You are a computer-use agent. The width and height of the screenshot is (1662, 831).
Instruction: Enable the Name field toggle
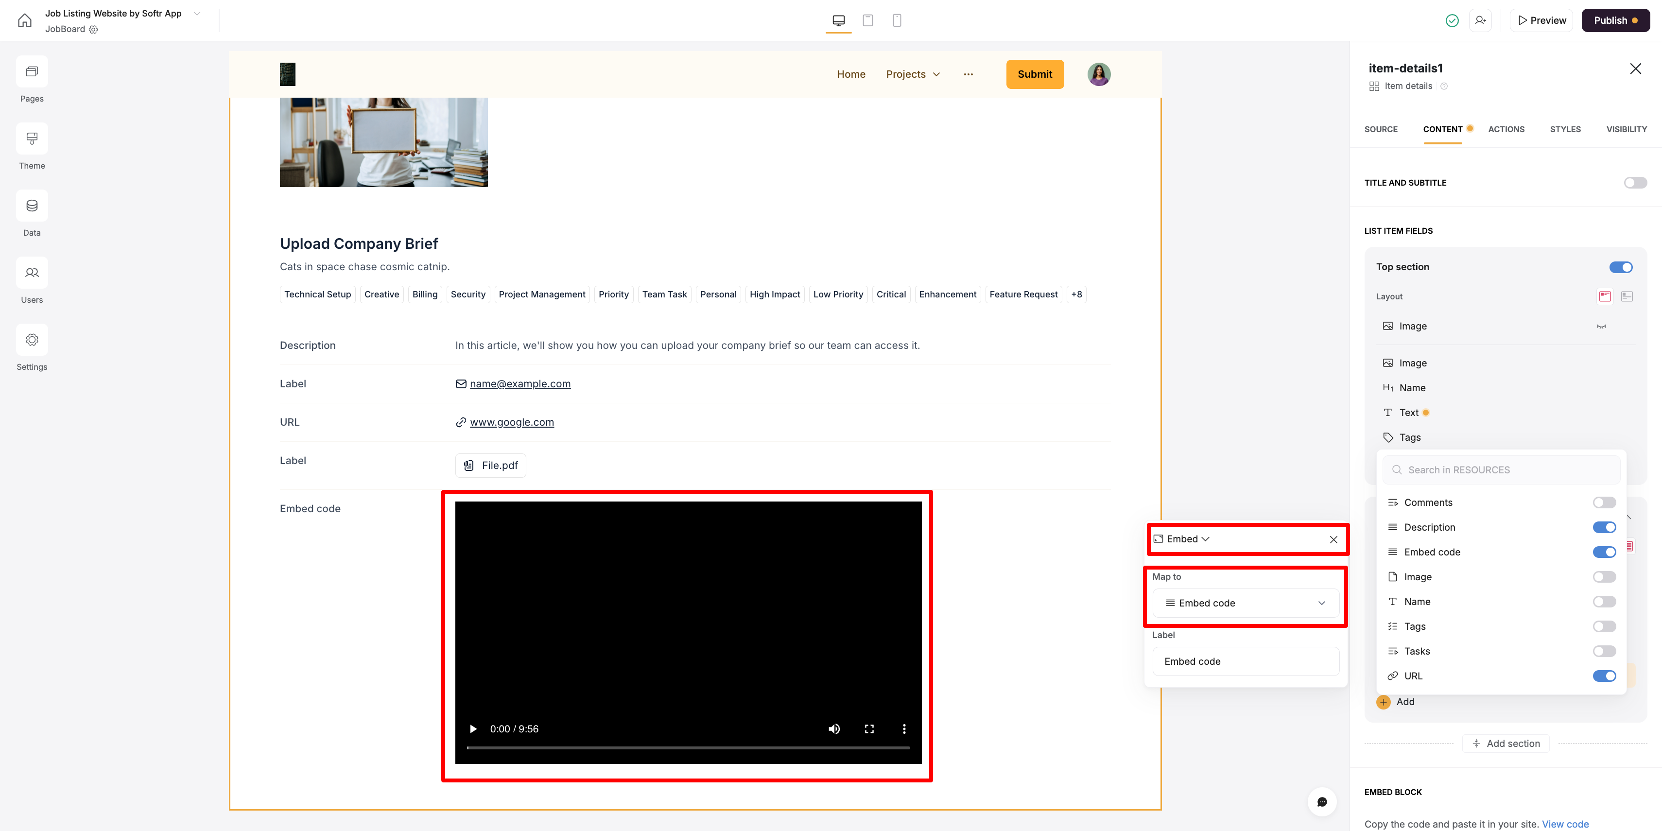(1604, 601)
